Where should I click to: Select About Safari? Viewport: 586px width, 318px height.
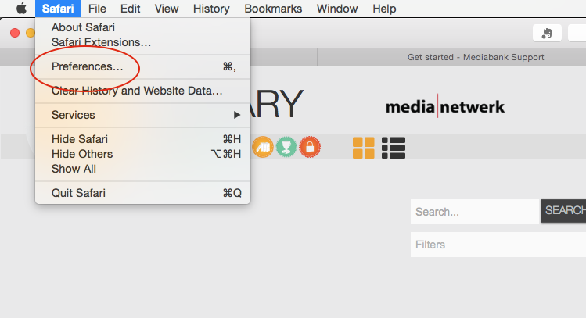(142, 27)
